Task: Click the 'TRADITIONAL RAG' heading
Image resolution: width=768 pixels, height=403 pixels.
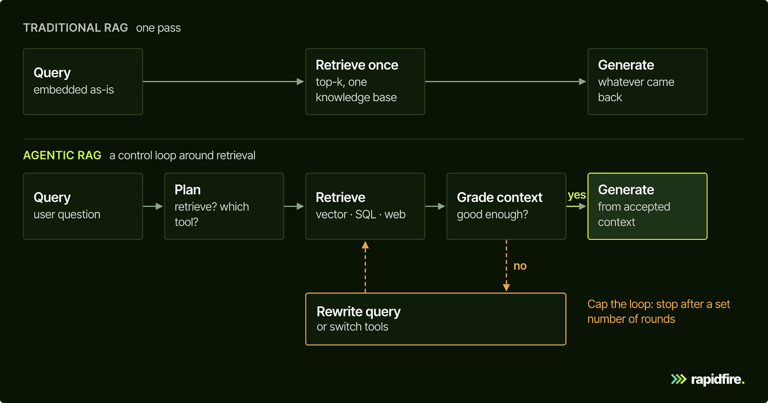Action: 75,28
